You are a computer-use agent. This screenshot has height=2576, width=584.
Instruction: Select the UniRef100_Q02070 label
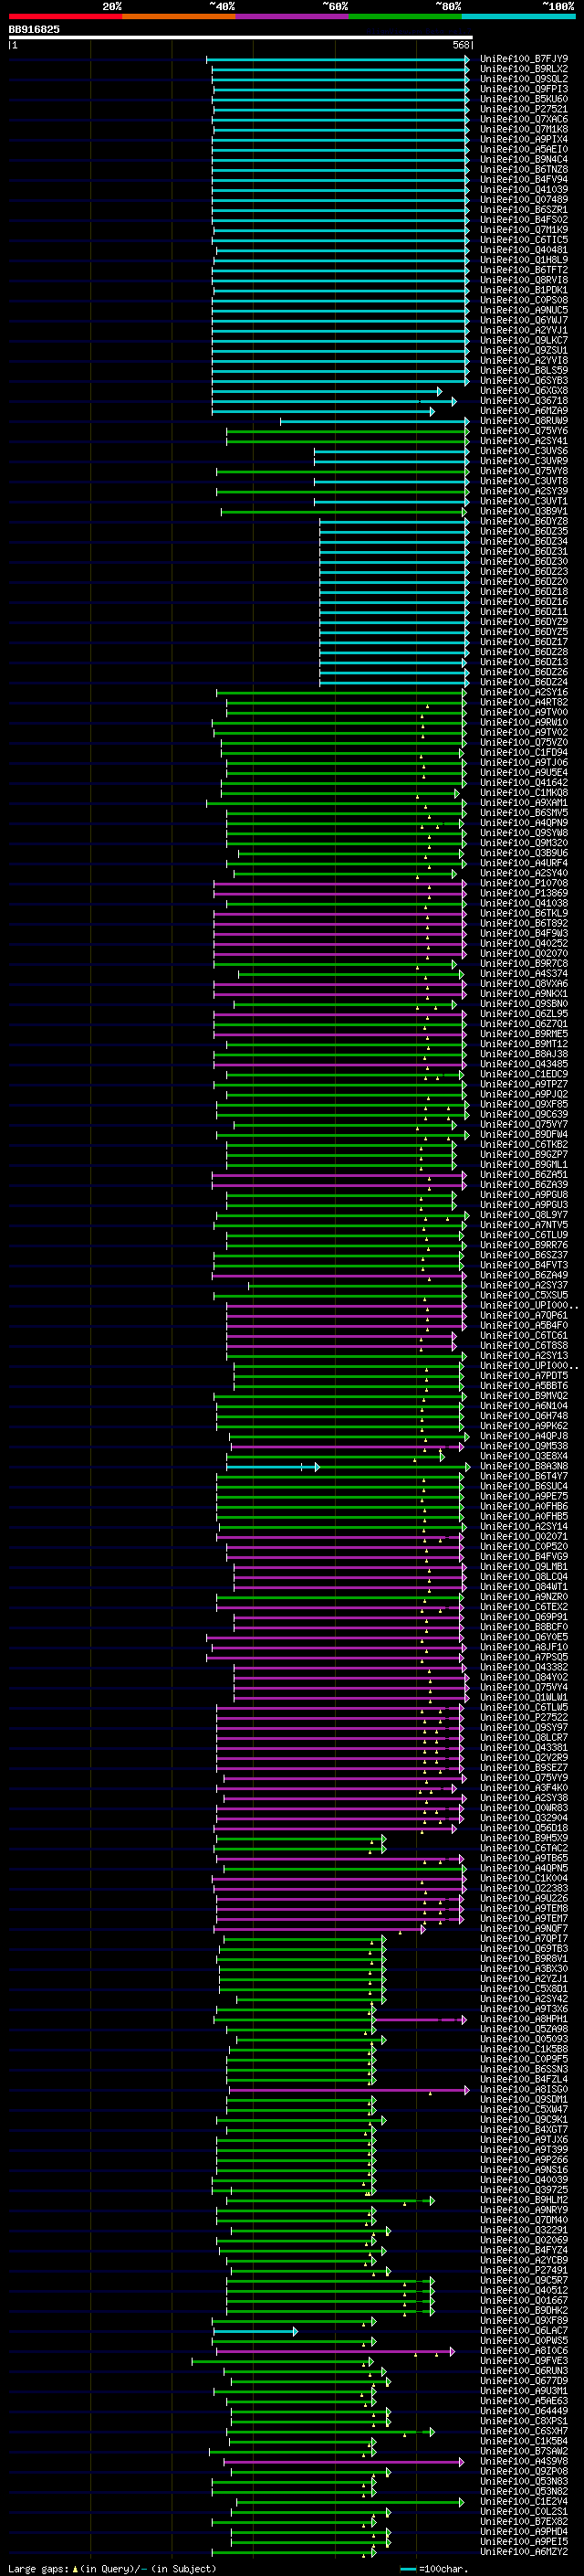(x=524, y=953)
